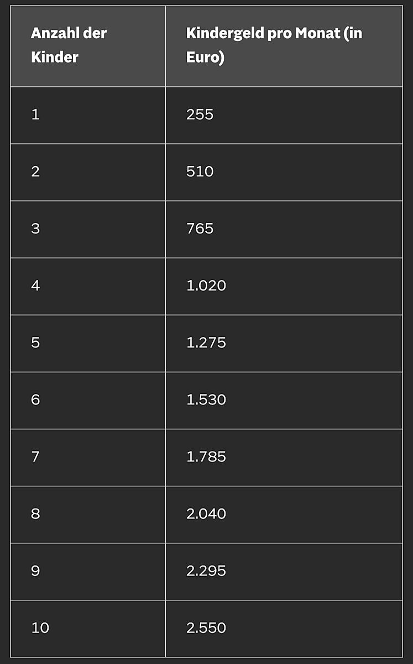Click the 2.040 Kindergeld value

pos(206,513)
